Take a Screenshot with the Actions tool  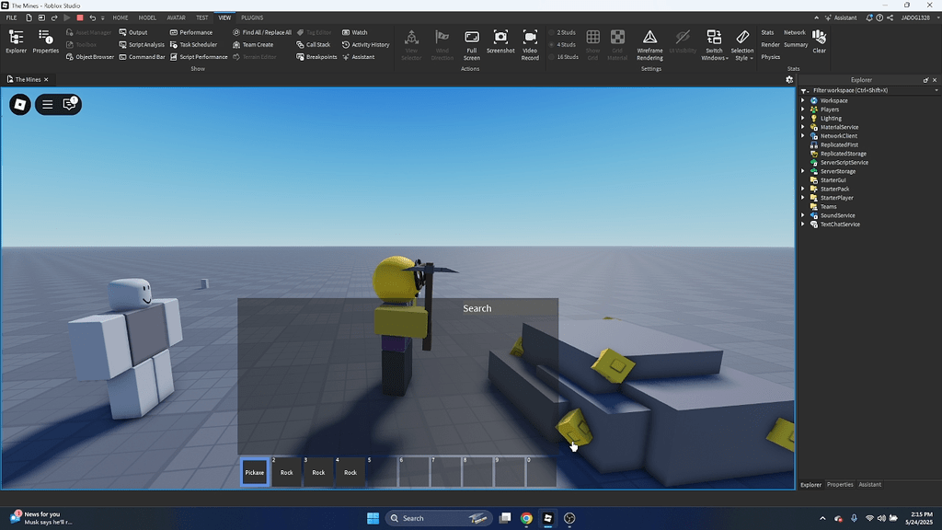coord(500,41)
